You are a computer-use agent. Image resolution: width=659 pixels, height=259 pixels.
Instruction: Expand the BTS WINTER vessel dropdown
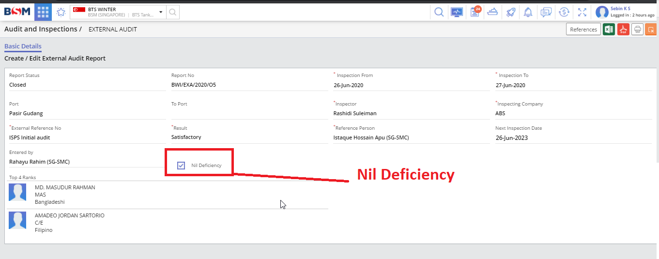point(161,12)
